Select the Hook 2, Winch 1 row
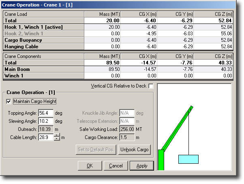244x184 pixels. (x=118, y=34)
